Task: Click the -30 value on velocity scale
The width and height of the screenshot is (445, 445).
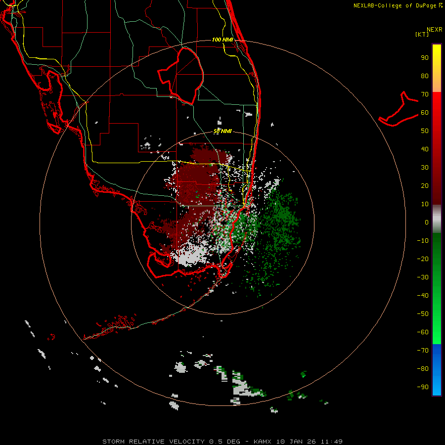Action: [423, 277]
